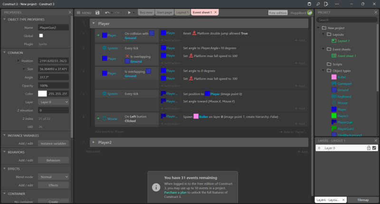The image size is (380, 204).
Task: Click the Free edition button
Action: coord(278,13)
